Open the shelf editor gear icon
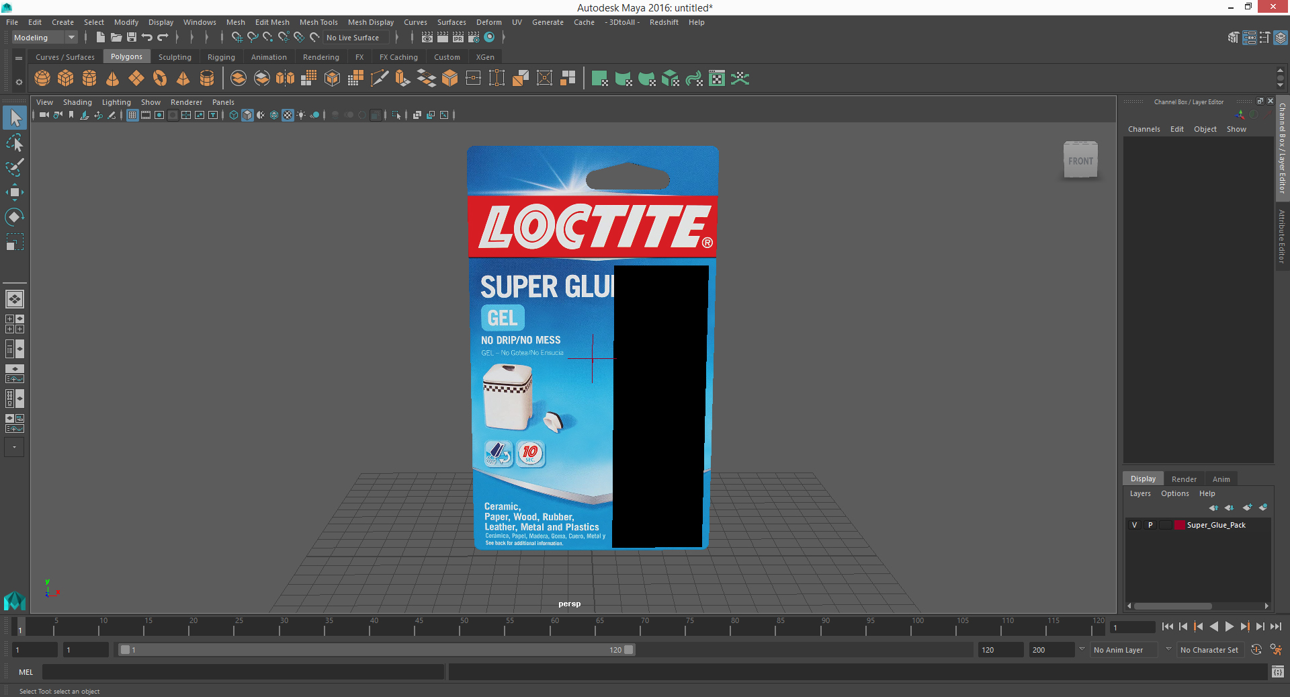 pyautogui.click(x=19, y=82)
